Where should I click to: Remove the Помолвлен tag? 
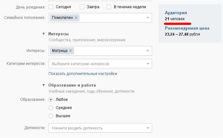point(76,18)
